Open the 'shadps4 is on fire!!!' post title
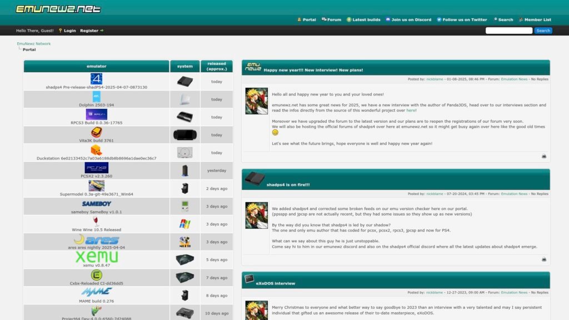The height and width of the screenshot is (320, 569). [x=288, y=184]
